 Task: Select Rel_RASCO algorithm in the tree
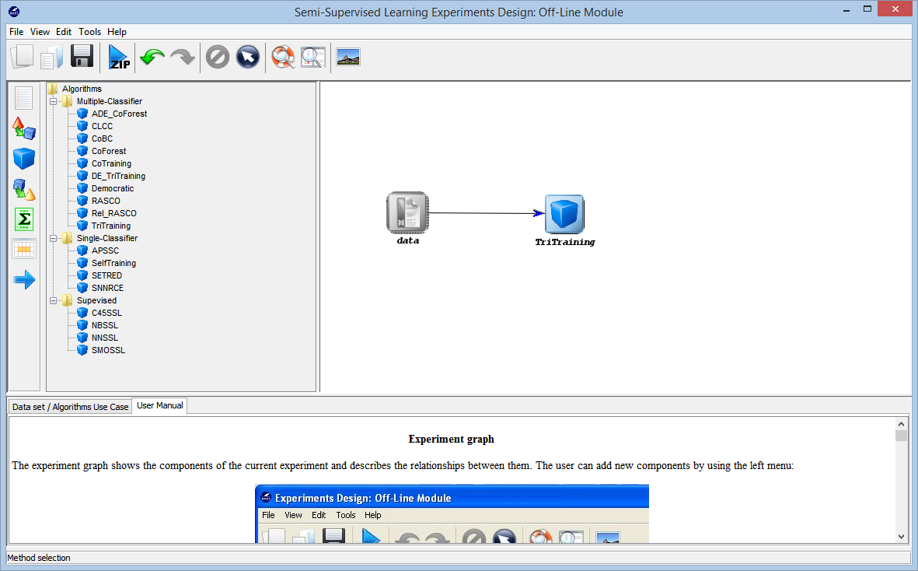[113, 213]
